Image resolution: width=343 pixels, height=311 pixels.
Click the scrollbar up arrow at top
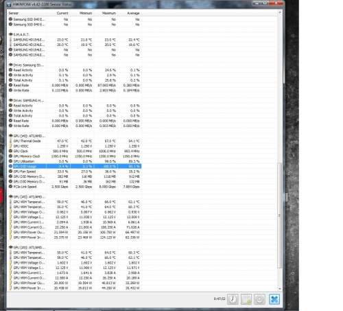(279, 12)
